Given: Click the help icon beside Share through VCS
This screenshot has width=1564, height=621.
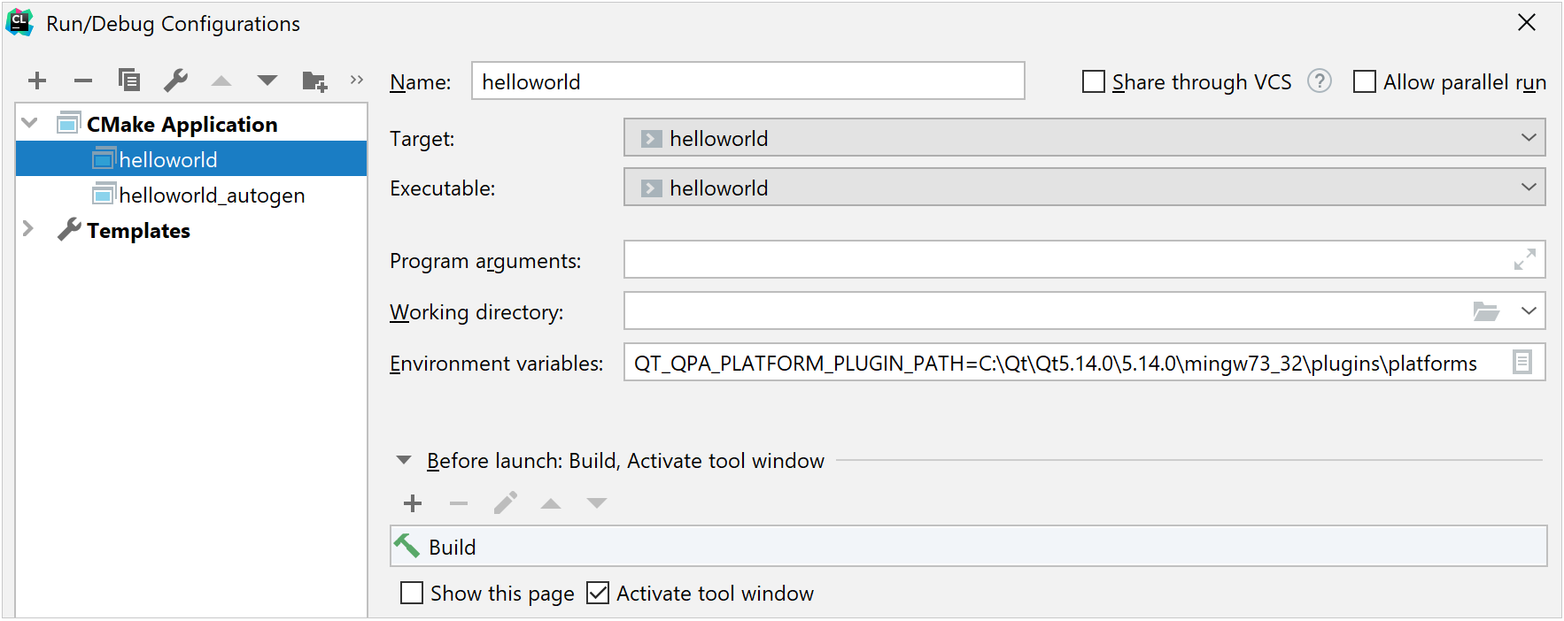Looking at the screenshot, I should (x=1320, y=81).
